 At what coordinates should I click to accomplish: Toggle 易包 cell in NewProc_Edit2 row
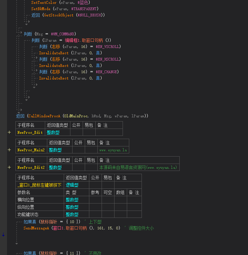[x=91, y=167]
